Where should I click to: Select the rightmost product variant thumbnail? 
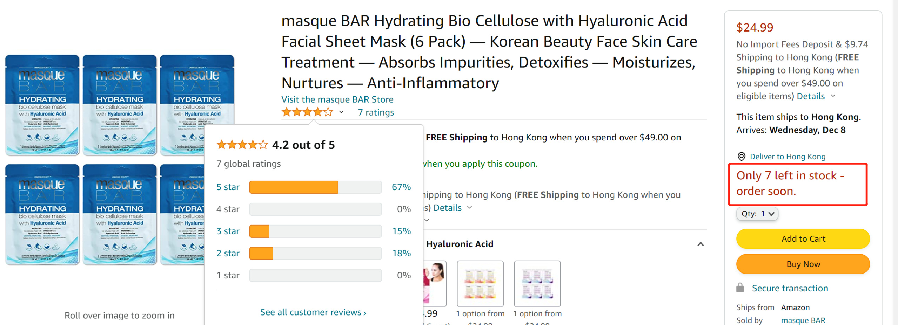[537, 284]
